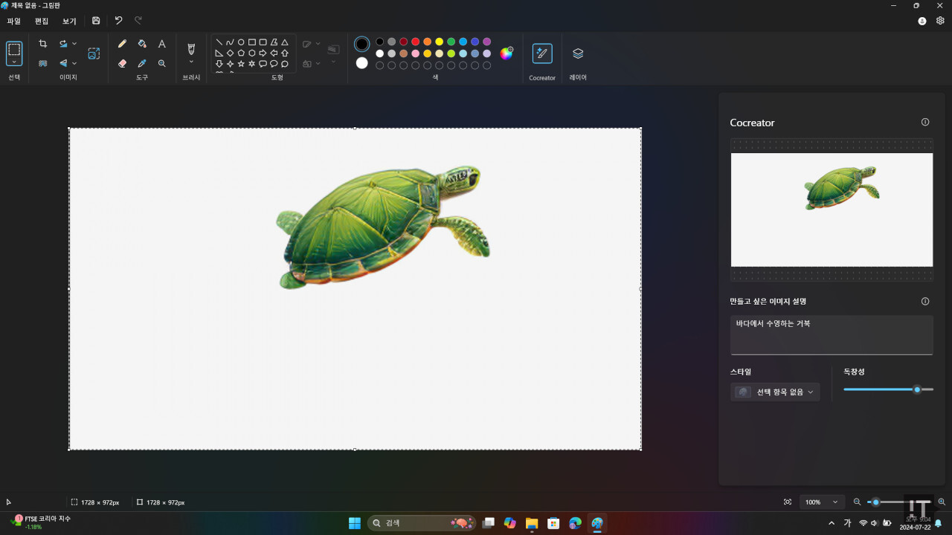This screenshot has width=952, height=535.
Task: Select the white secondary color circle
Action: tap(362, 63)
